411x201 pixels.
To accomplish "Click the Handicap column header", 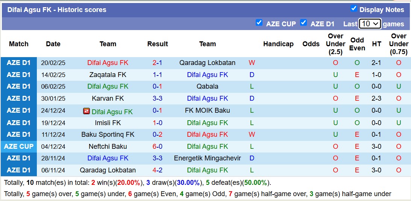I will coord(278,44).
